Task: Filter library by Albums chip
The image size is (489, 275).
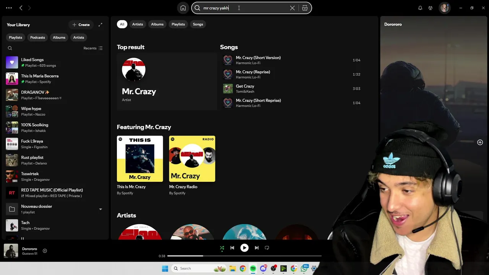Action: click(x=59, y=37)
